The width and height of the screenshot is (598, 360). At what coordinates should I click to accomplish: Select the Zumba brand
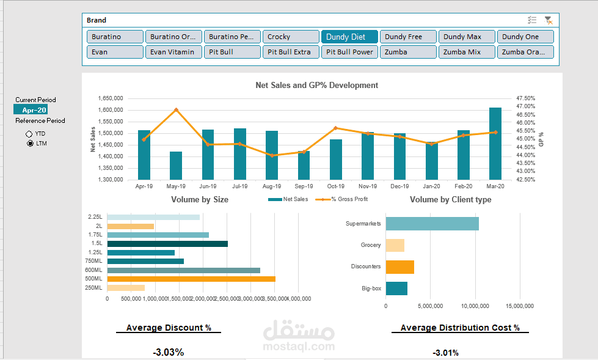408,52
